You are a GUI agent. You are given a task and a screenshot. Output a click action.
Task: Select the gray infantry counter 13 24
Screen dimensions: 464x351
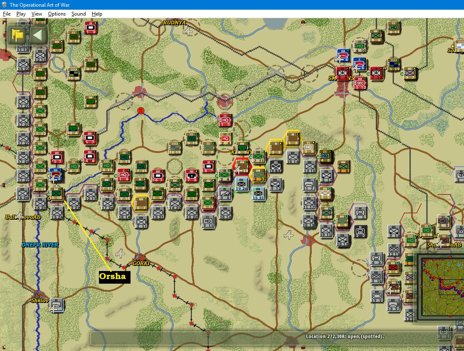pos(57,212)
